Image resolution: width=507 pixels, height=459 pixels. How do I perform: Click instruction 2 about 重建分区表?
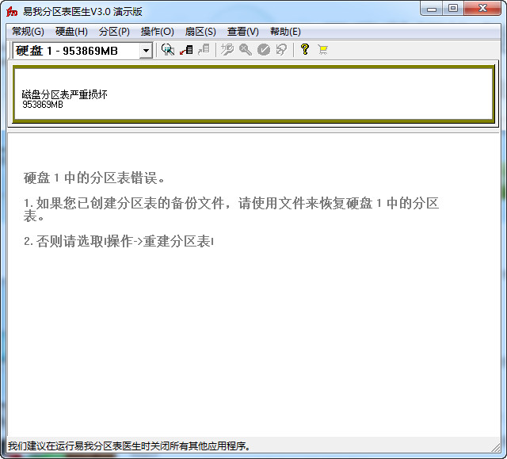pyautogui.click(x=118, y=241)
